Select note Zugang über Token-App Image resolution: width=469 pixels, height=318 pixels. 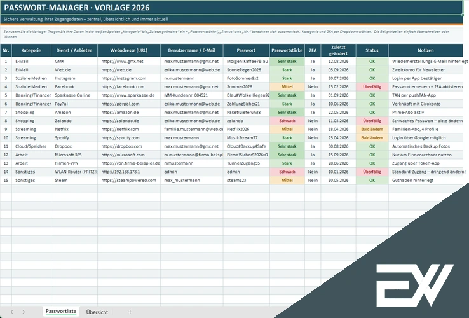(x=426, y=163)
